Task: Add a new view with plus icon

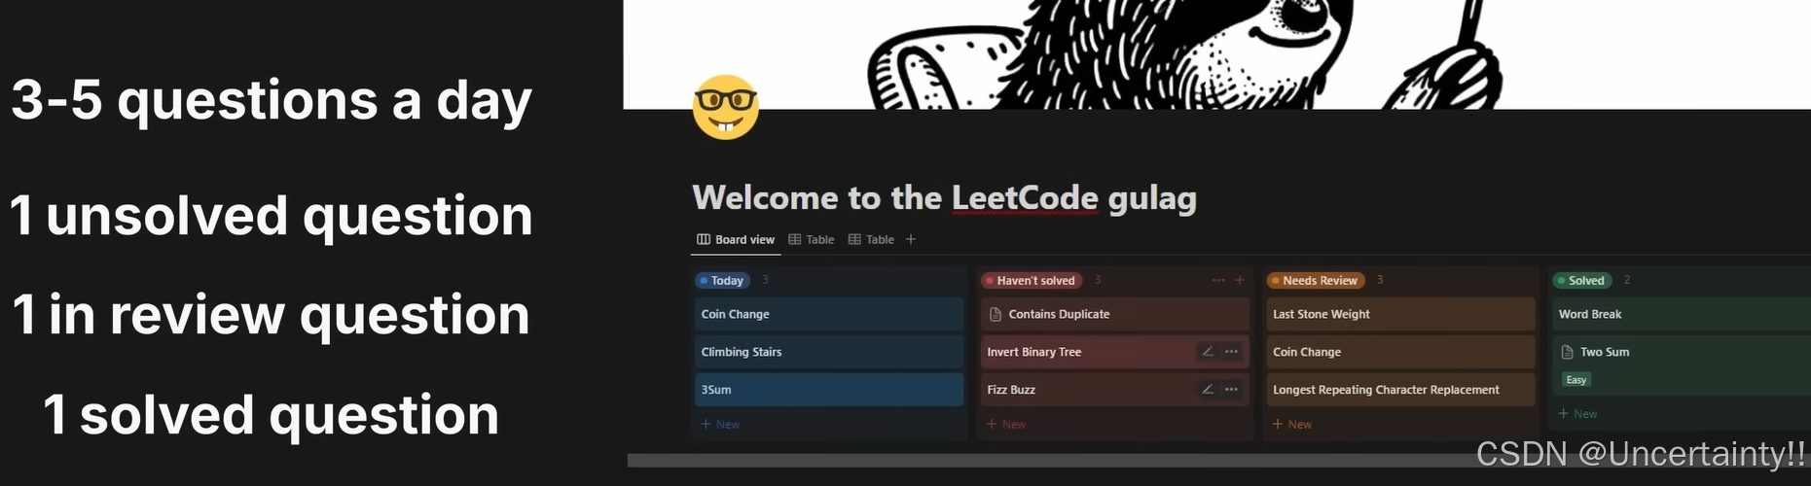Action: 911,239
